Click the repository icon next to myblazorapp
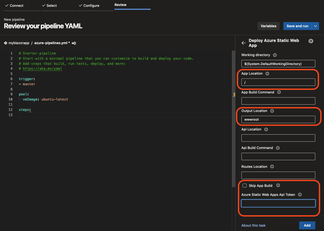324x231 pixels. (5, 43)
